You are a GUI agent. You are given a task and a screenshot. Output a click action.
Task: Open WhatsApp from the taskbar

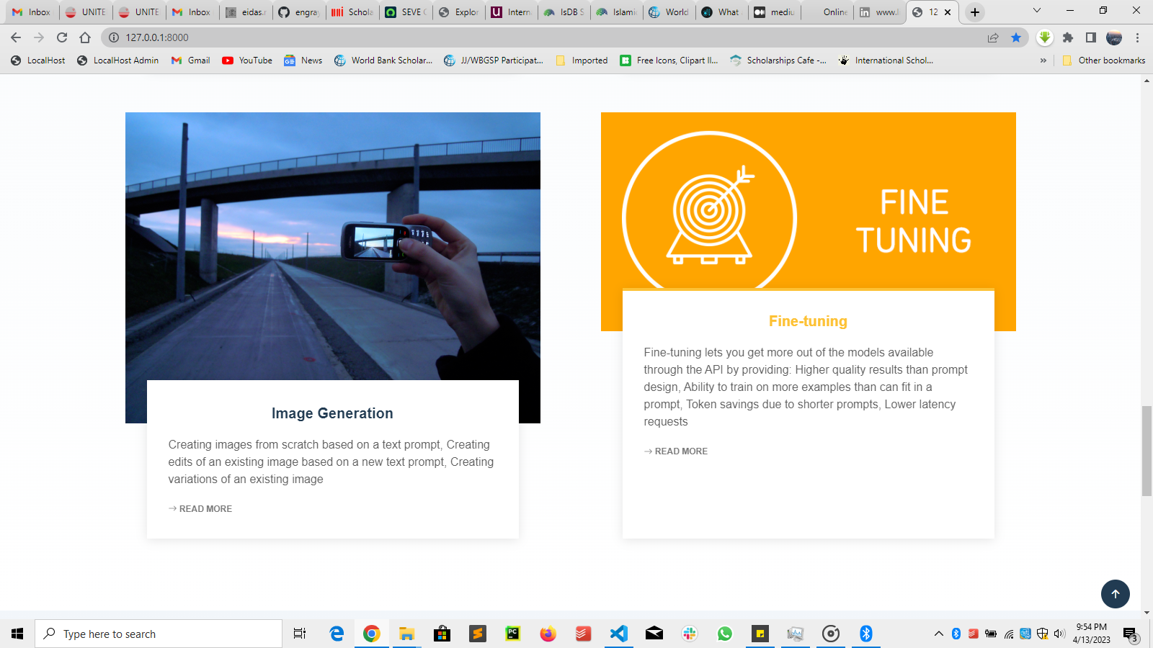pos(724,634)
